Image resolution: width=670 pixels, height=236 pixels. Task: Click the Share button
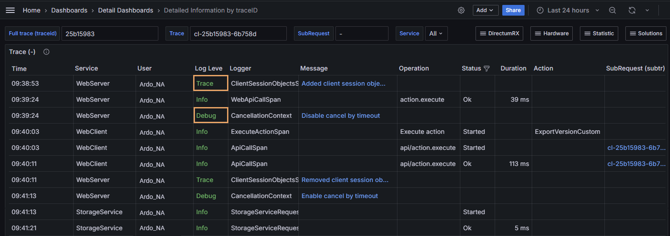tap(513, 10)
